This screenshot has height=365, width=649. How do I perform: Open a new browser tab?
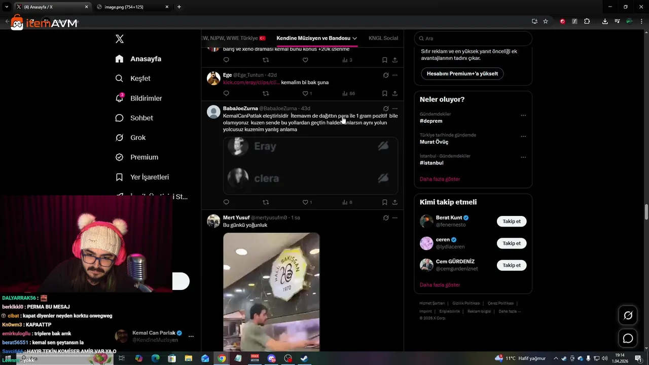(x=179, y=7)
